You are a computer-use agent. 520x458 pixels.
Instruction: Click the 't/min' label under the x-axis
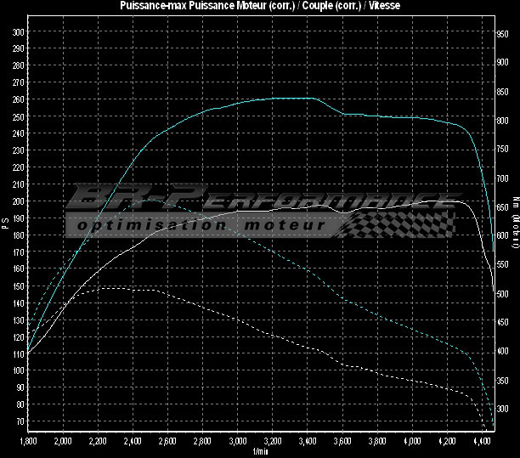click(261, 450)
